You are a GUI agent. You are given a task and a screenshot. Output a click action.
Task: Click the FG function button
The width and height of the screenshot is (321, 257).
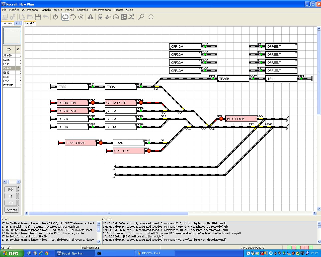click(11, 189)
